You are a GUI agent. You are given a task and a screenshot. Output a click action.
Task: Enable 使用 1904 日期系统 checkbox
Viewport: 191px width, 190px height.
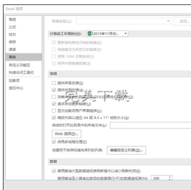click(x=54, y=57)
